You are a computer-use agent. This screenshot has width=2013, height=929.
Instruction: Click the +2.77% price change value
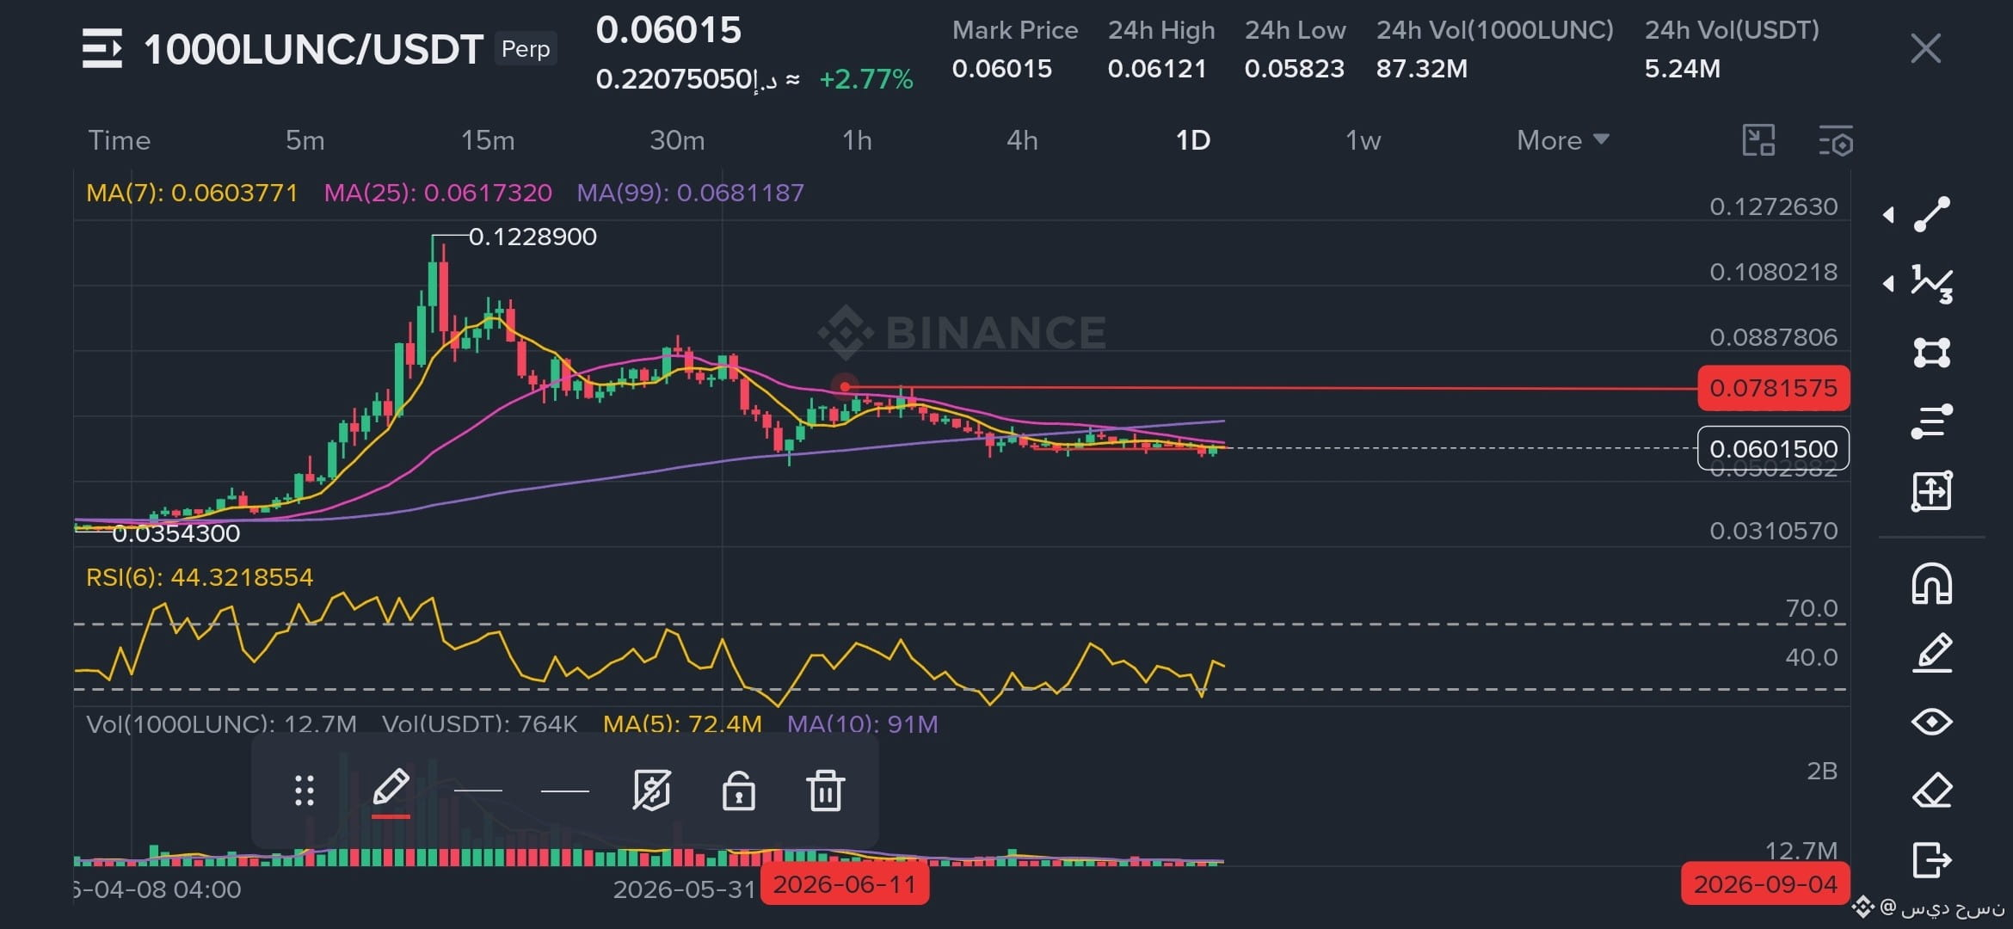coord(865,79)
